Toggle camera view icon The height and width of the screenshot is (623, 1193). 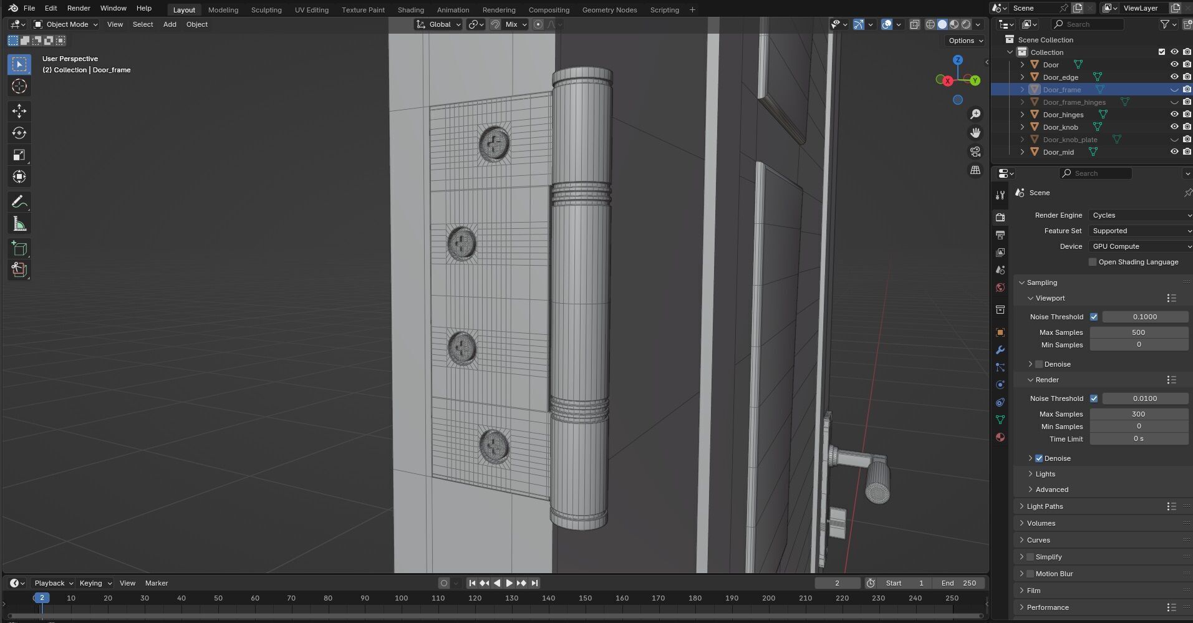click(975, 152)
